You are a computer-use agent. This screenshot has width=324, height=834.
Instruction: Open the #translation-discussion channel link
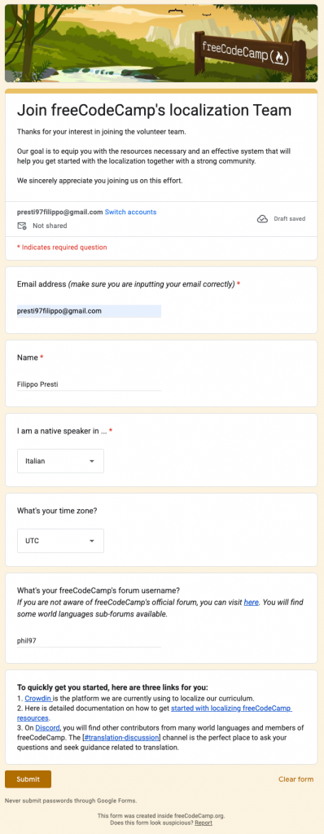121,737
